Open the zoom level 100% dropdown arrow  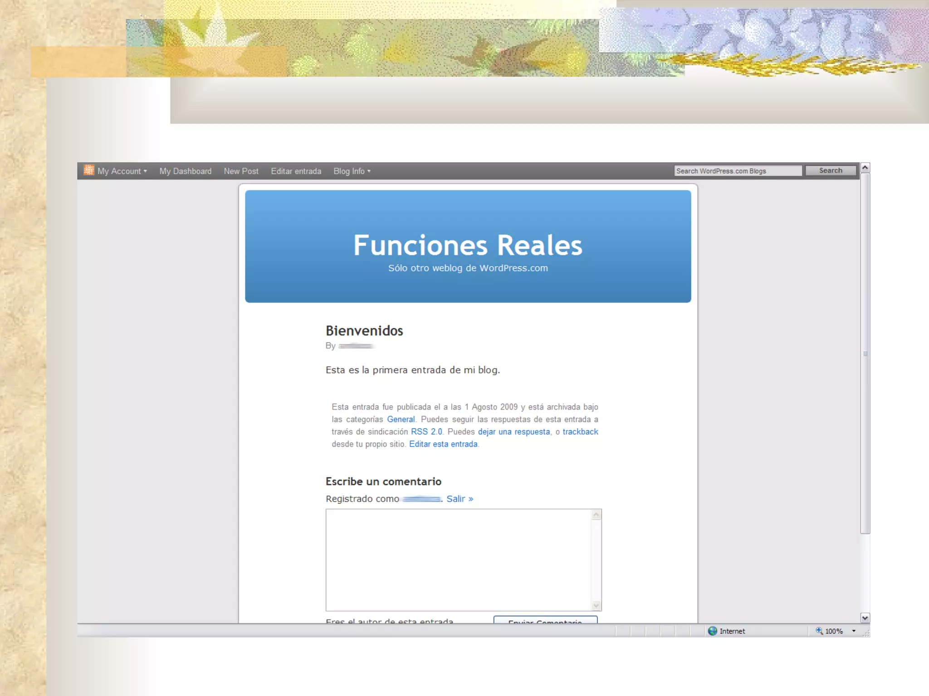pyautogui.click(x=854, y=631)
